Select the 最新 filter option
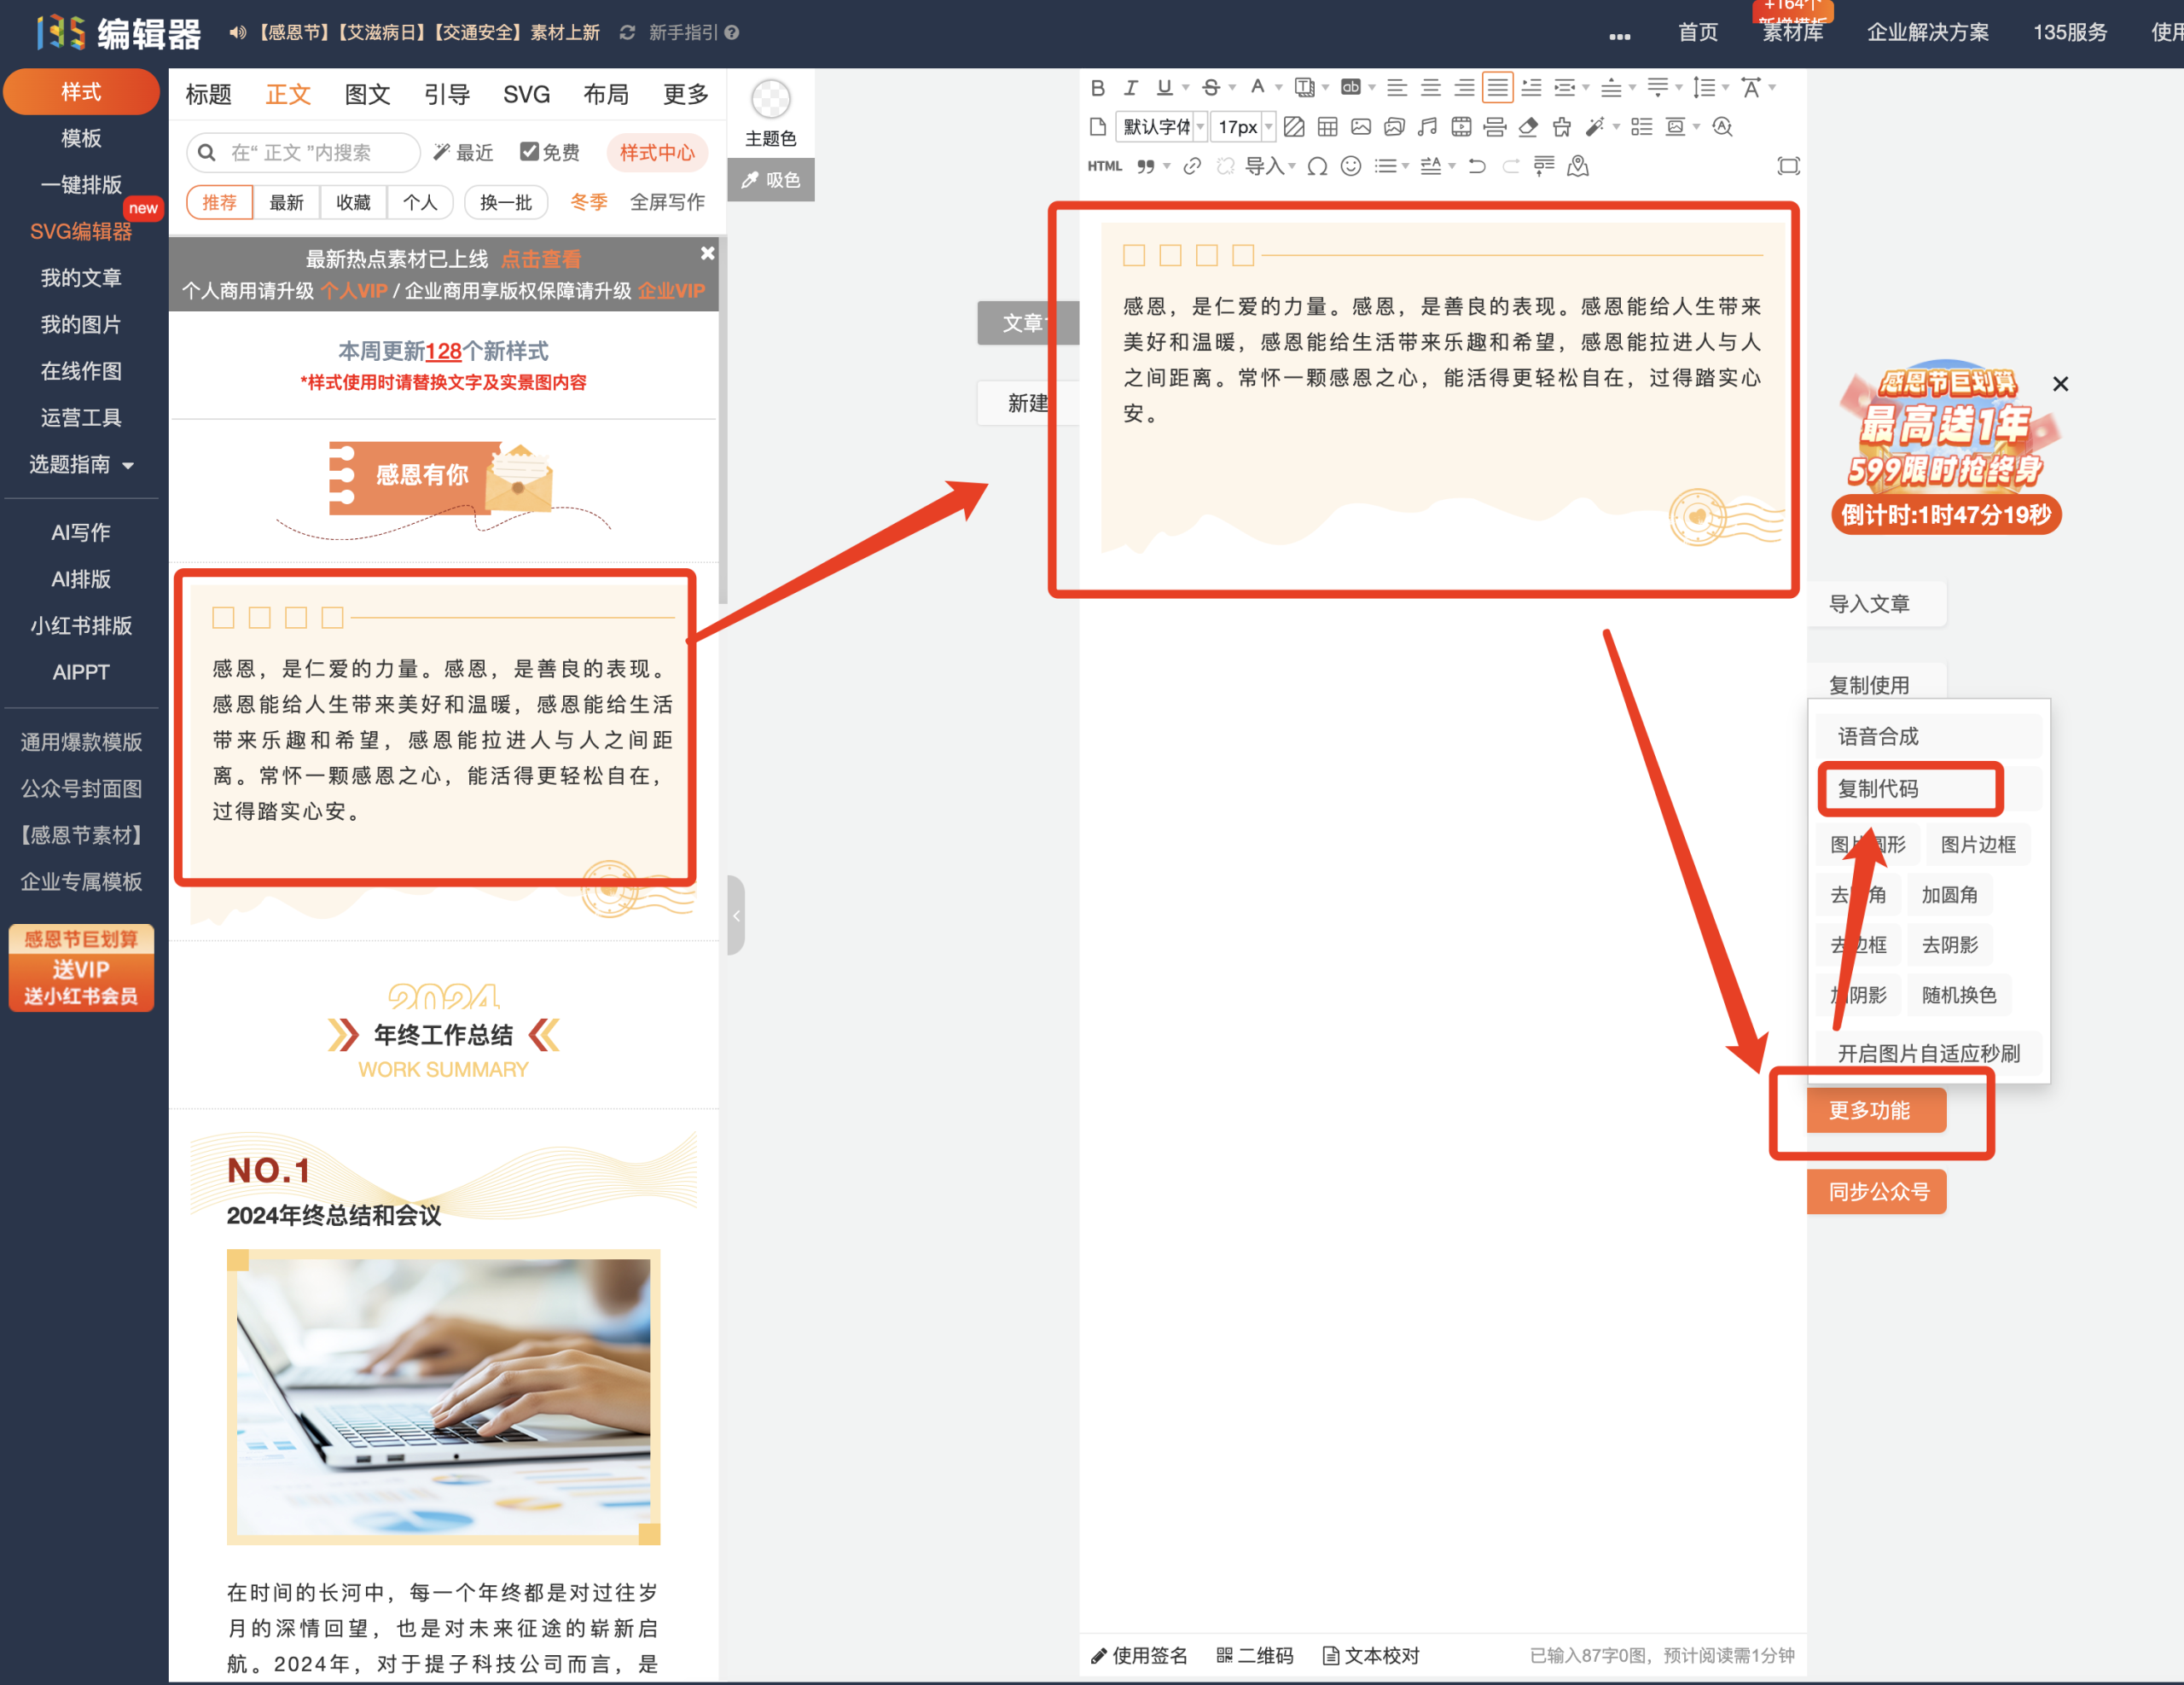The height and width of the screenshot is (1685, 2184). click(x=286, y=202)
